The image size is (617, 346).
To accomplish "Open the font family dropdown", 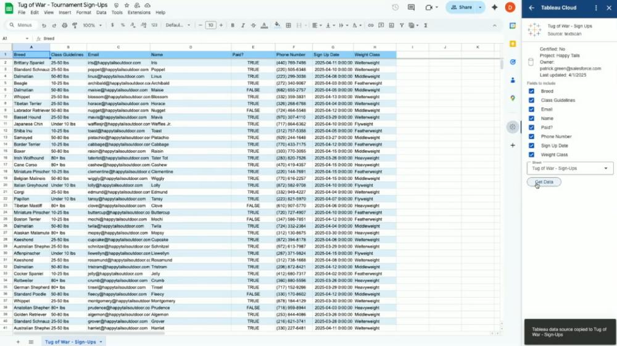I will pyautogui.click(x=178, y=25).
